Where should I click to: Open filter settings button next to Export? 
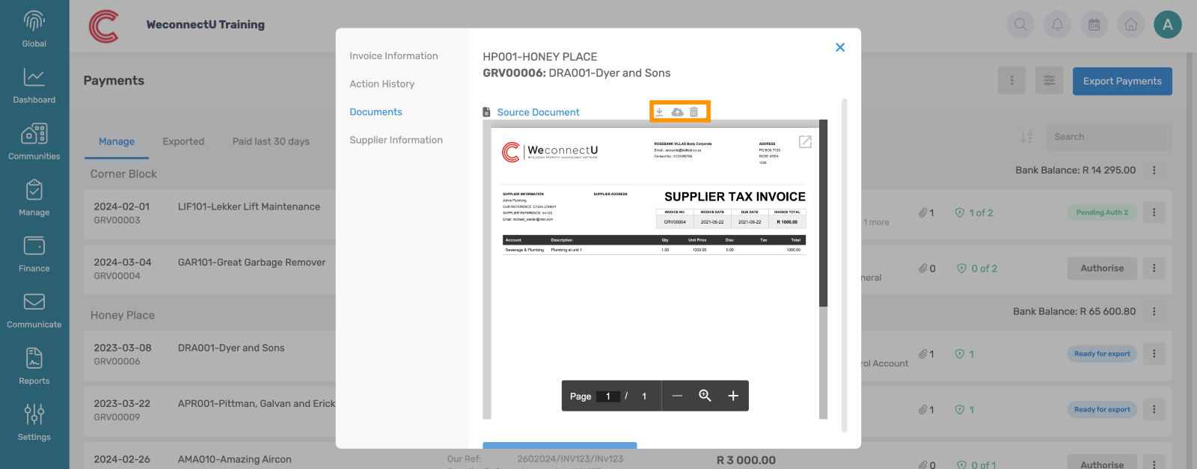[x=1049, y=81]
